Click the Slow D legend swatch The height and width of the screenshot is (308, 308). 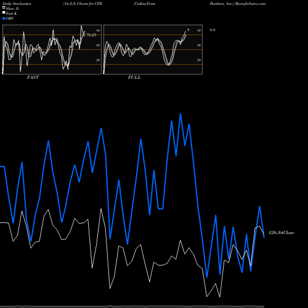[4, 8]
